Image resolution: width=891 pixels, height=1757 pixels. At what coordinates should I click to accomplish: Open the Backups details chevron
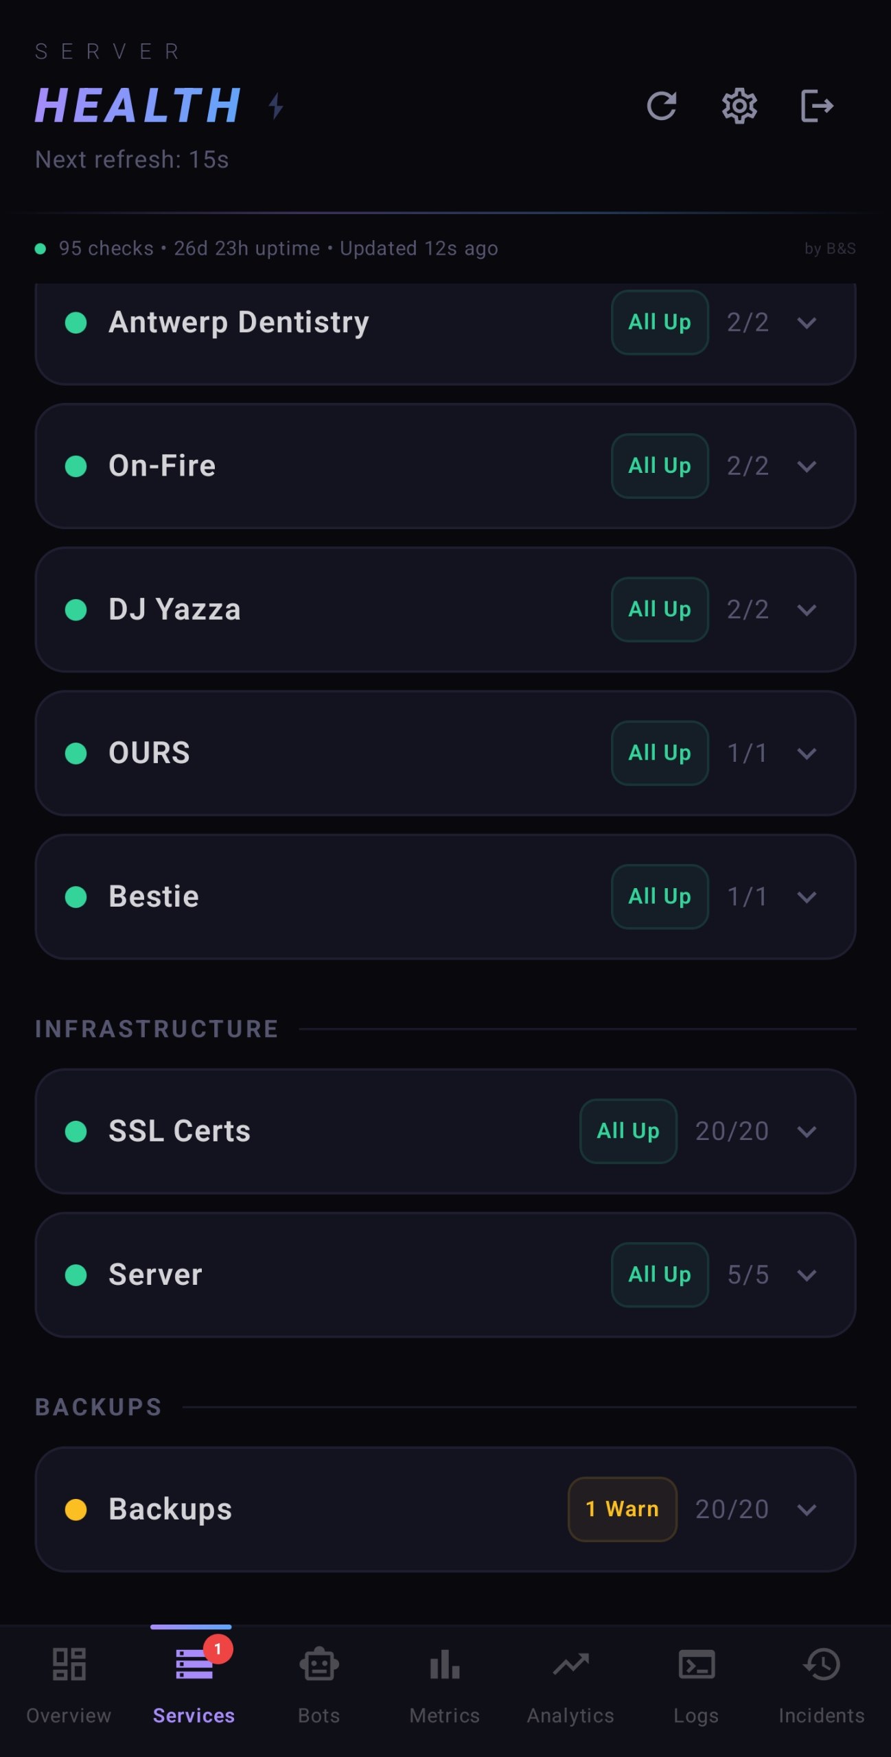tap(807, 1509)
